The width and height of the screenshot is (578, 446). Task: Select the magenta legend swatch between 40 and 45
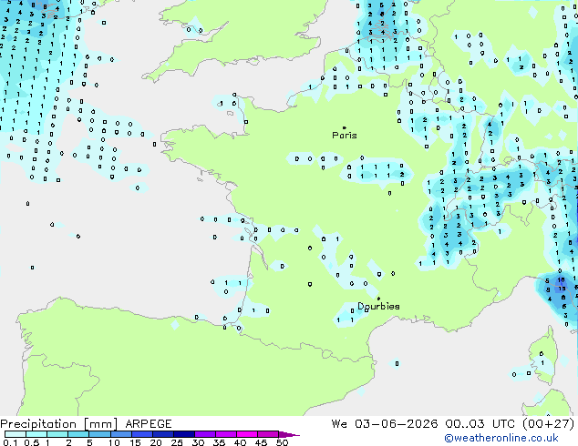pyautogui.click(x=247, y=434)
